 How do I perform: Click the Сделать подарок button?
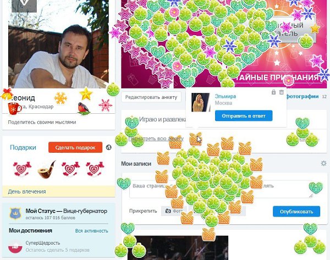click(x=75, y=147)
